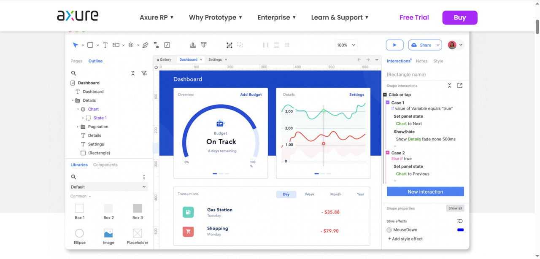The image size is (540, 259).
Task: Select the Day transactions toggle
Action: pyautogui.click(x=286, y=194)
